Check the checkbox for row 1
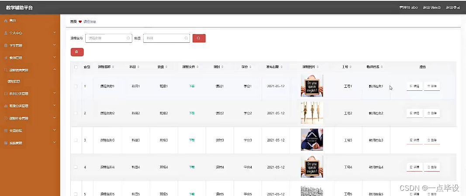This screenshot has width=466, height=196. (76, 86)
